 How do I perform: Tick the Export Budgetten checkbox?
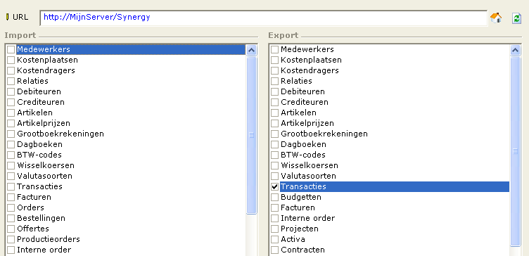pyautogui.click(x=274, y=197)
